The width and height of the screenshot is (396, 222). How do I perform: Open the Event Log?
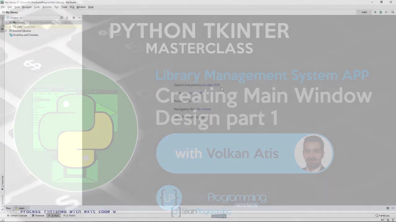[x=382, y=216]
